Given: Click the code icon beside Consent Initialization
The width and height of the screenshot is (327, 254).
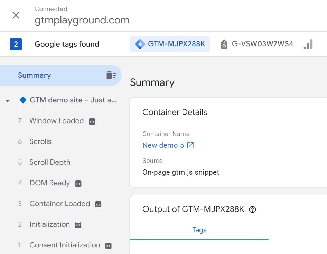Looking at the screenshot, I should (x=108, y=246).
